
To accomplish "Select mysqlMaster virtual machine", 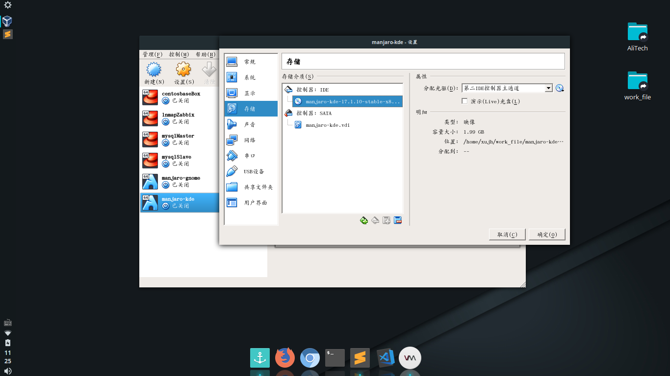I will (180, 139).
